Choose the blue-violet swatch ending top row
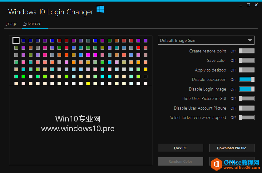 click(x=146, y=41)
